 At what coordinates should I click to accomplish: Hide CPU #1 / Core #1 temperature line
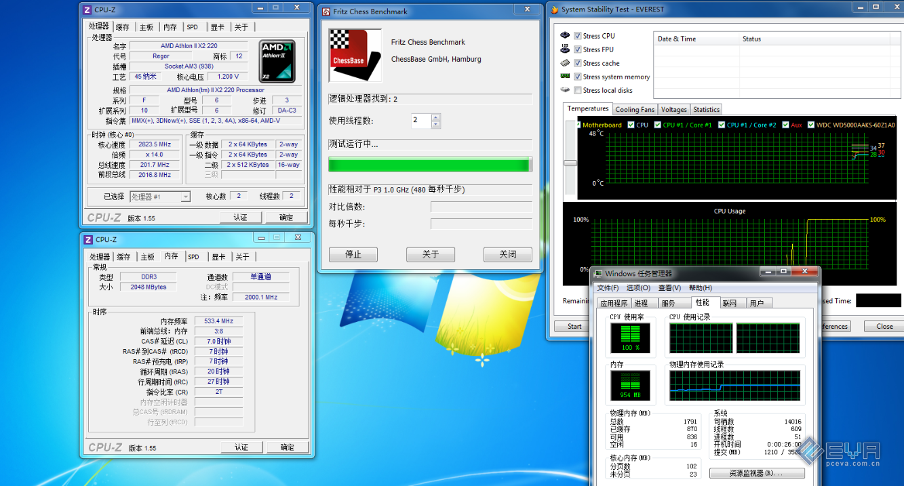657,125
